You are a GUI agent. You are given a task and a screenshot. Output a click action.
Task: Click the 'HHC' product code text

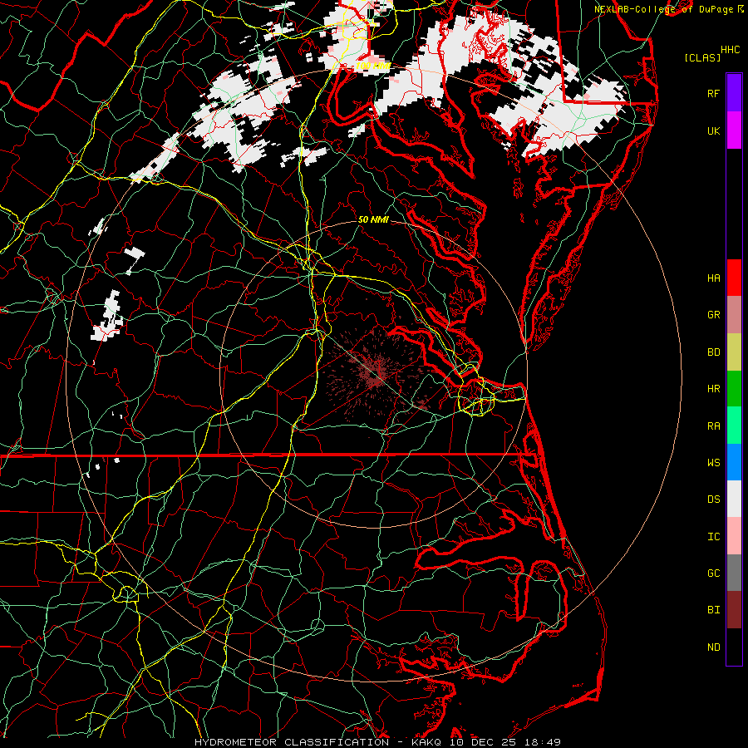[x=730, y=50]
